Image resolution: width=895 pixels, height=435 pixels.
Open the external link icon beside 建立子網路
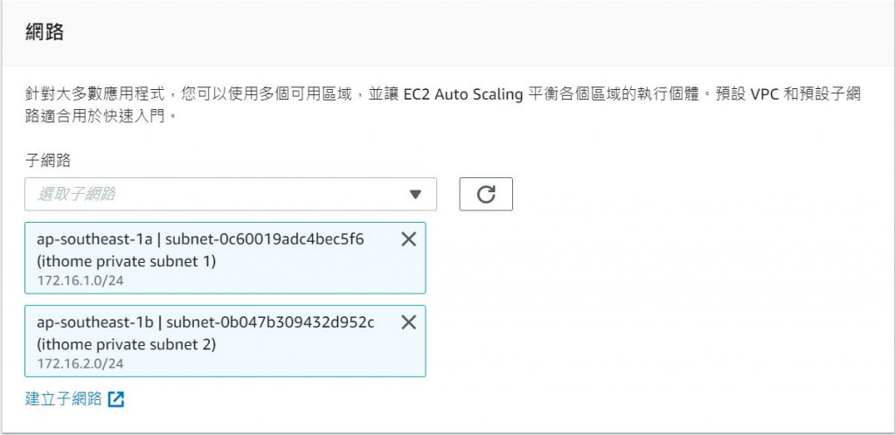tap(116, 399)
